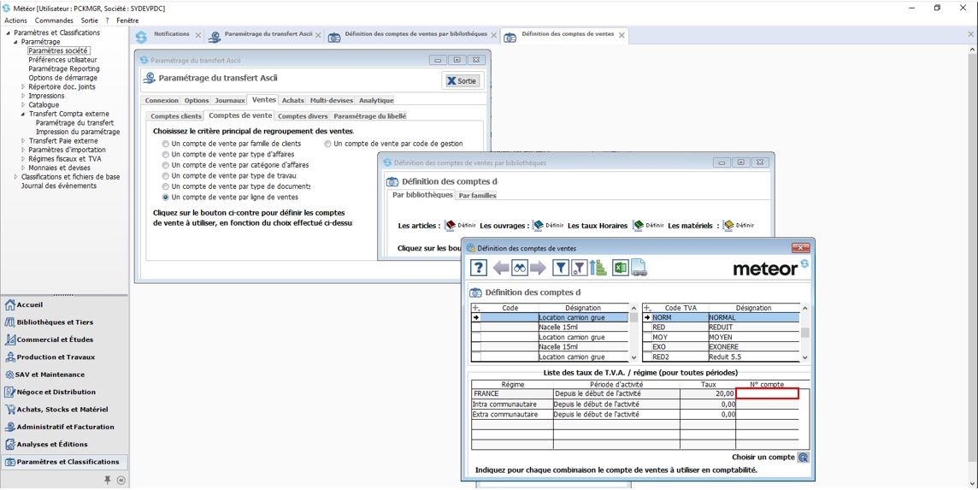Go to previous record with left arrow
This screenshot has width=978, height=490.
[501, 269]
